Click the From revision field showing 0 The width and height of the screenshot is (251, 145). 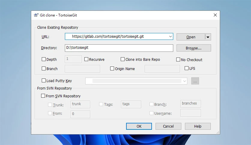(80, 114)
